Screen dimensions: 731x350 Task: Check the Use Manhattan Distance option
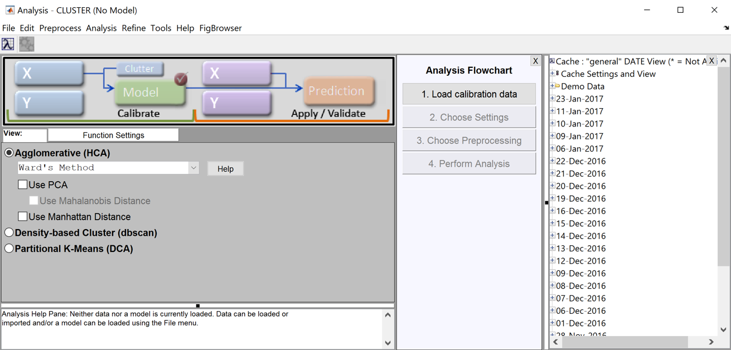[x=23, y=216]
